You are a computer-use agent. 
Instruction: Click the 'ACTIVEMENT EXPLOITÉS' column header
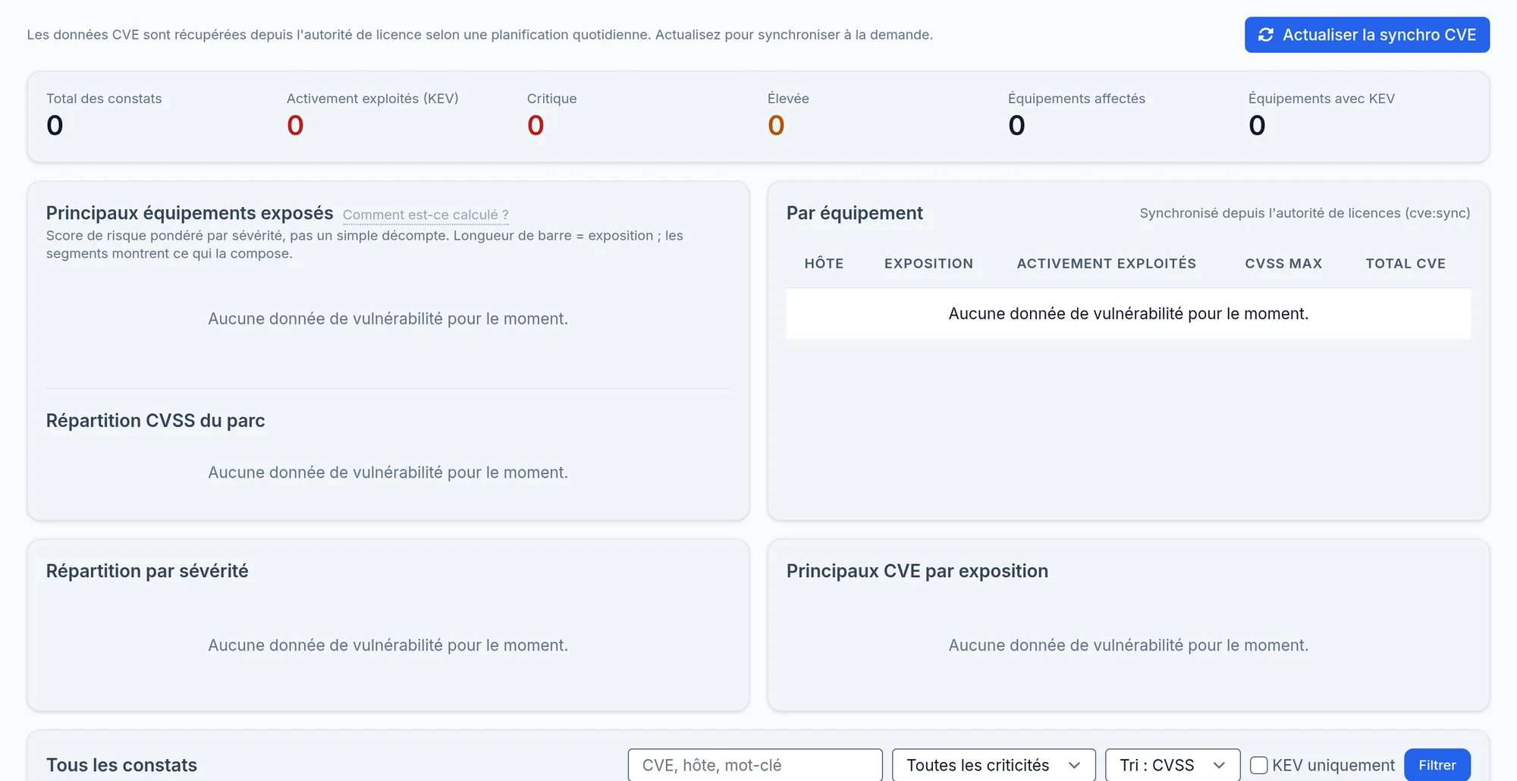coord(1106,263)
